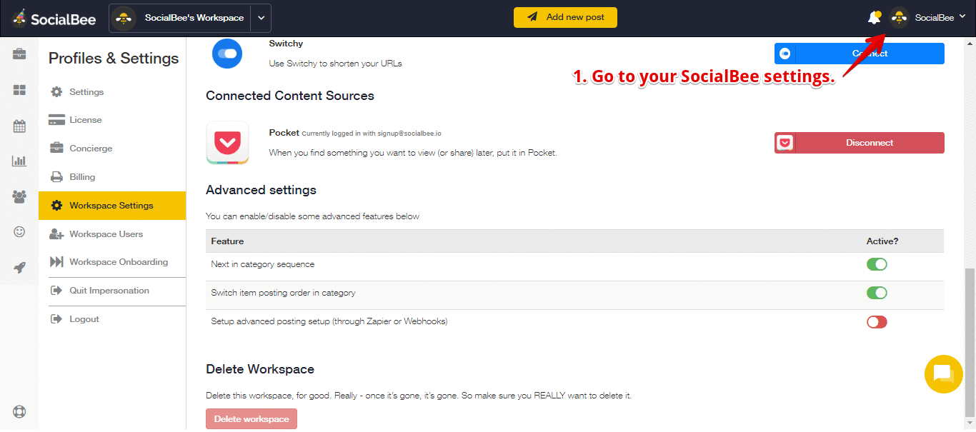Click the page vertical scrollbar

(x=970, y=341)
